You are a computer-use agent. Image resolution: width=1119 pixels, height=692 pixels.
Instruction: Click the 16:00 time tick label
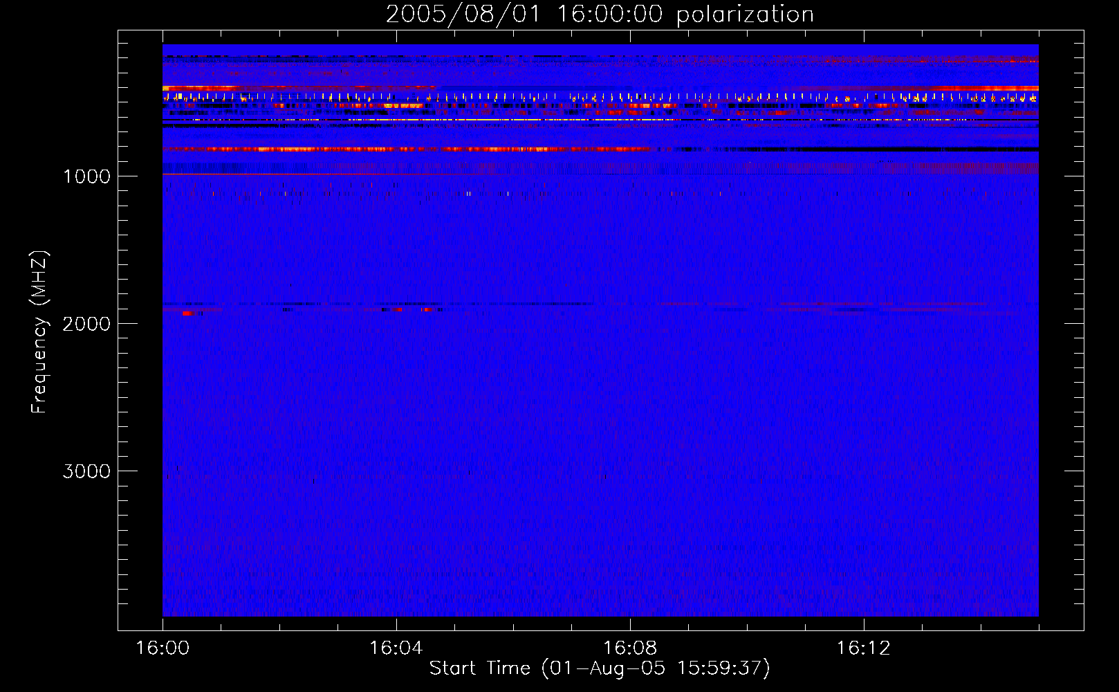coord(163,648)
